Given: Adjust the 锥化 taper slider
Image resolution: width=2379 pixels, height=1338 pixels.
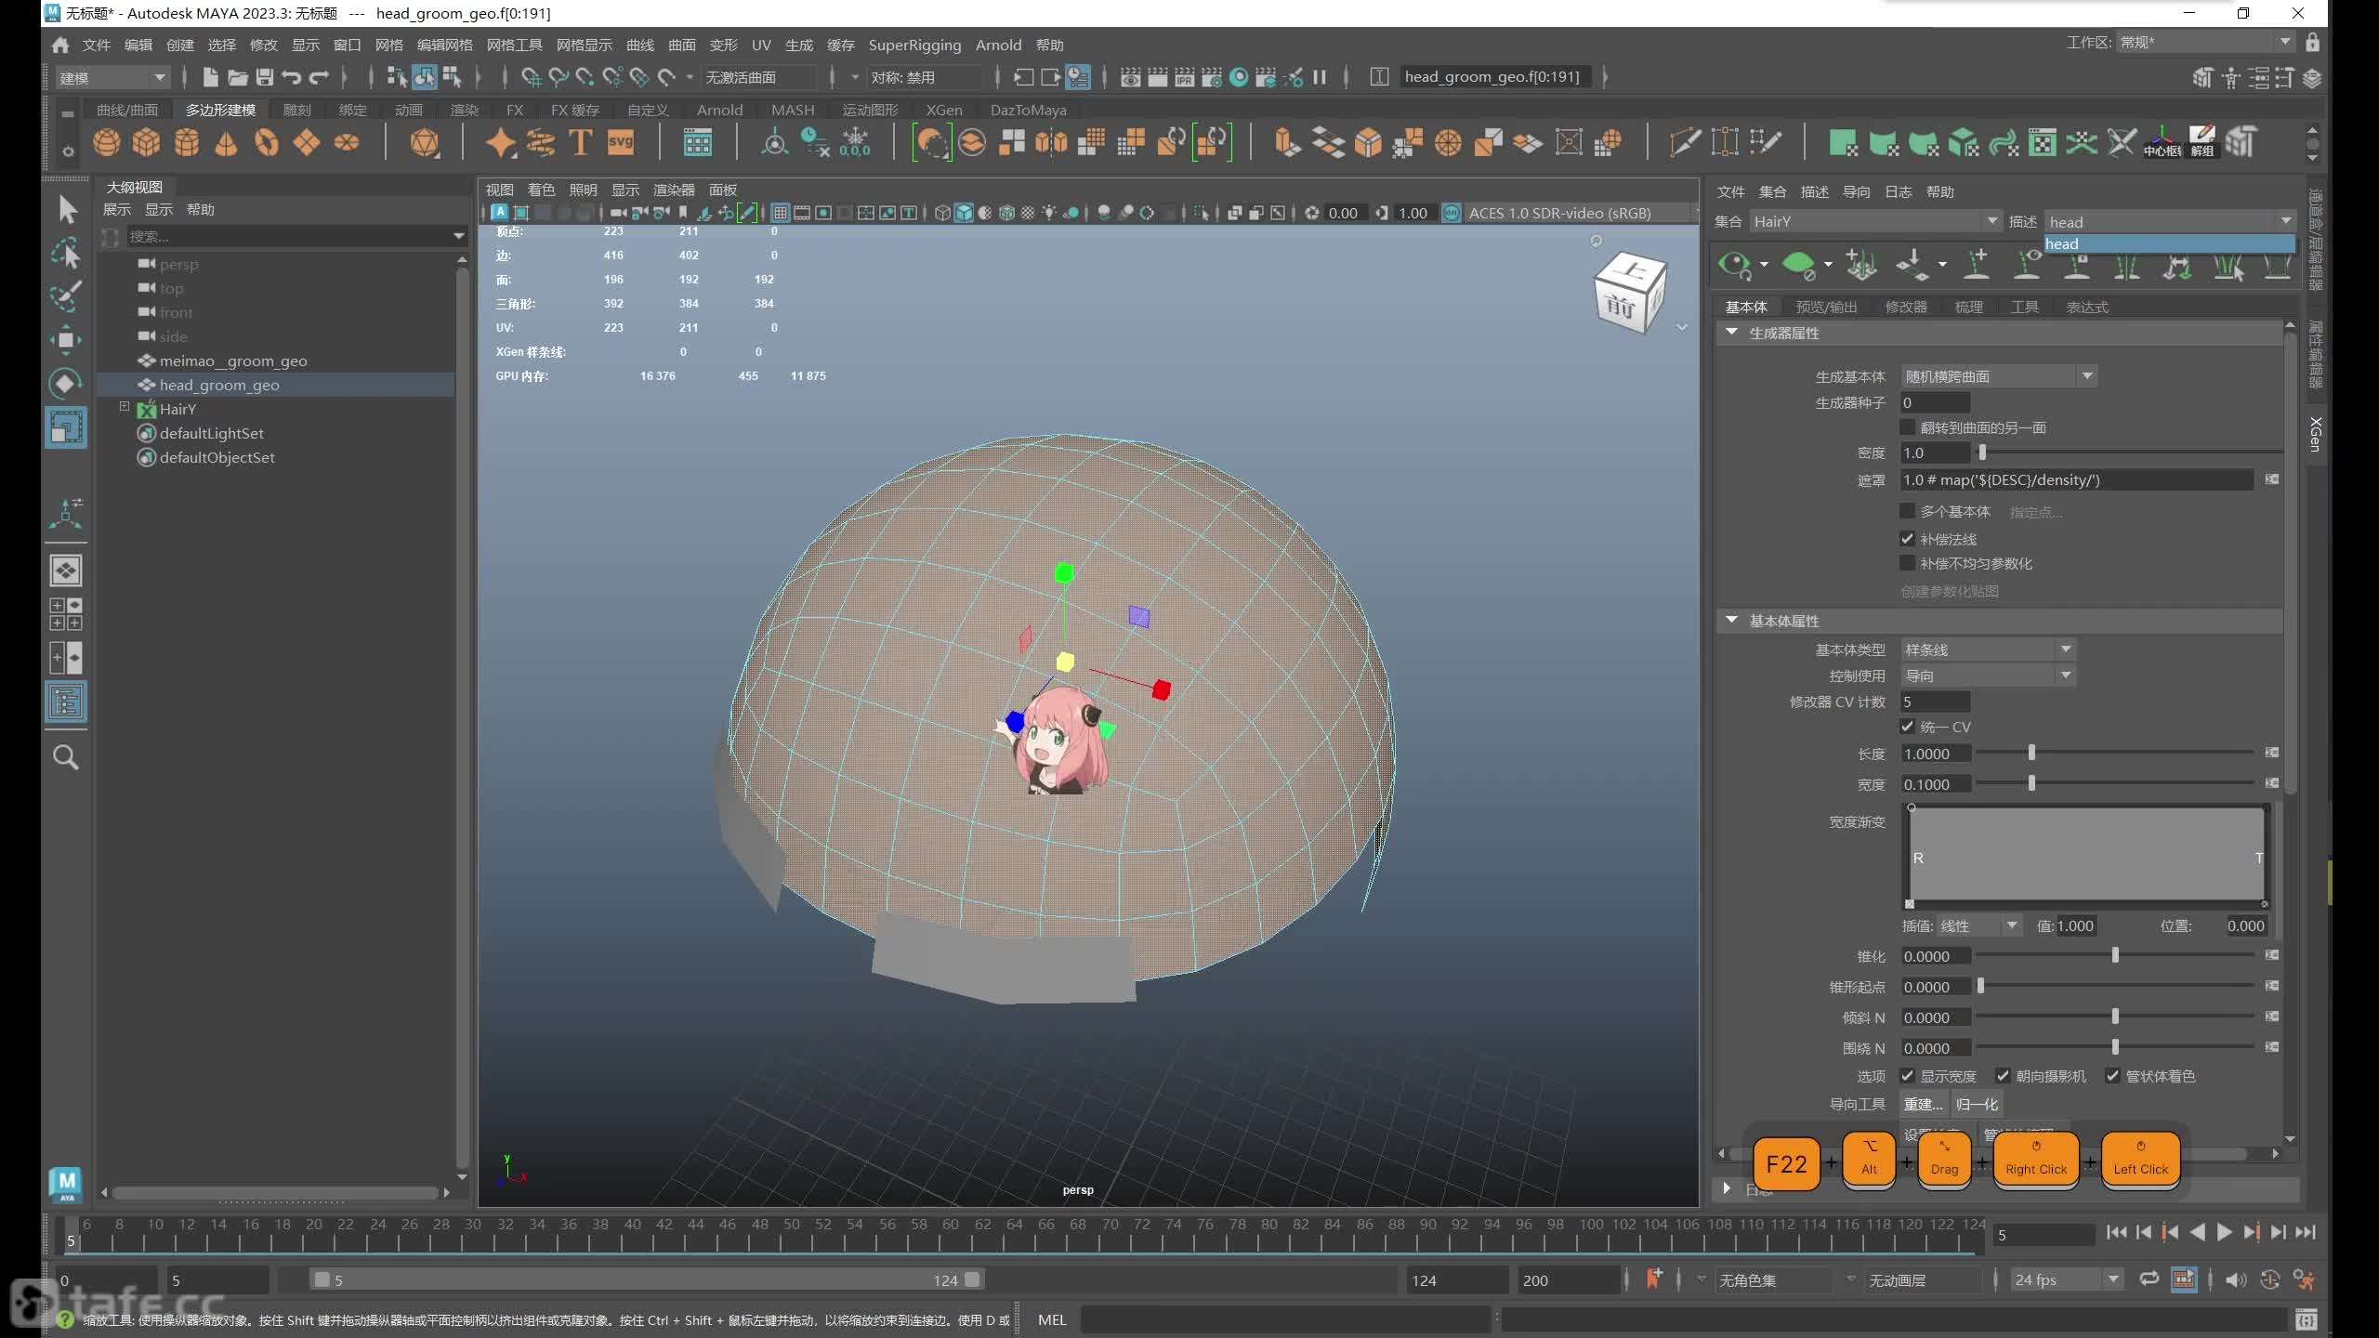Looking at the screenshot, I should click(x=2115, y=955).
